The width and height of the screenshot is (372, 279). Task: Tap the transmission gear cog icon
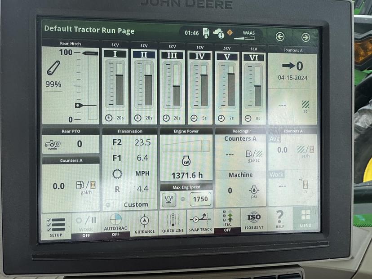[117, 174]
